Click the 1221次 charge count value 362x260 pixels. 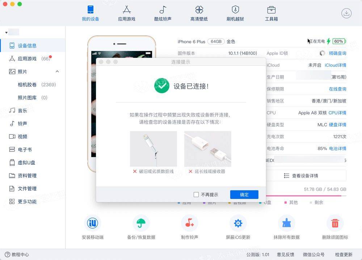[x=340, y=136]
